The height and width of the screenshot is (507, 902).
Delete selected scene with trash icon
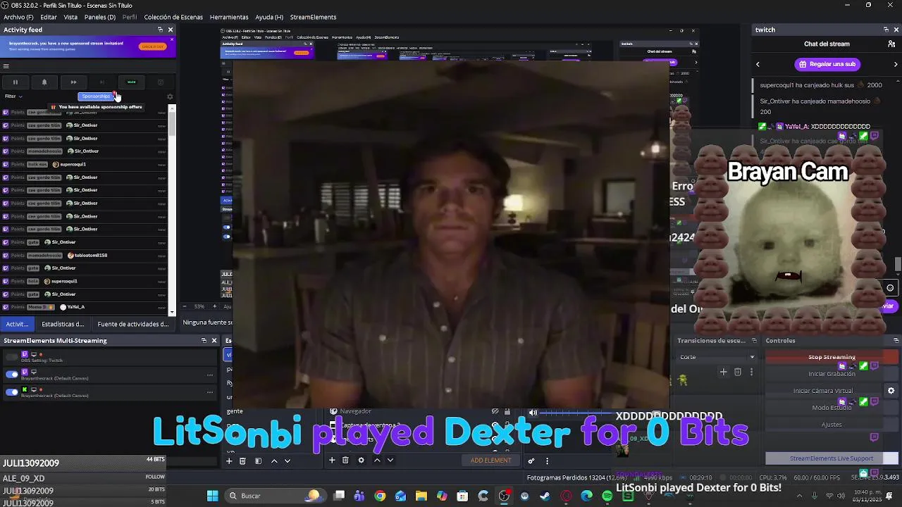click(x=242, y=461)
